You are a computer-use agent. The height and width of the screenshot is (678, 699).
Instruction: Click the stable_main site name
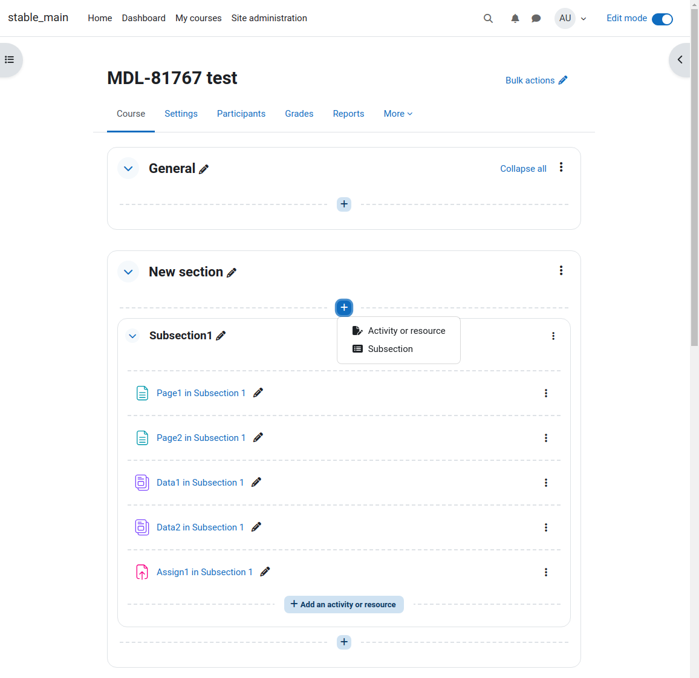(x=38, y=18)
